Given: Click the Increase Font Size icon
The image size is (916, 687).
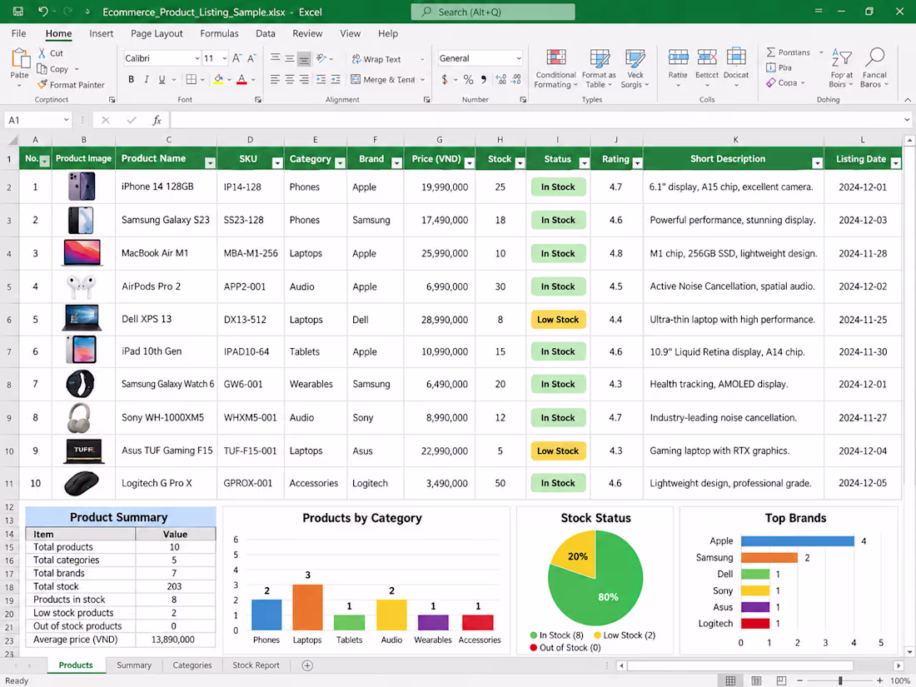Looking at the screenshot, I should point(236,58).
